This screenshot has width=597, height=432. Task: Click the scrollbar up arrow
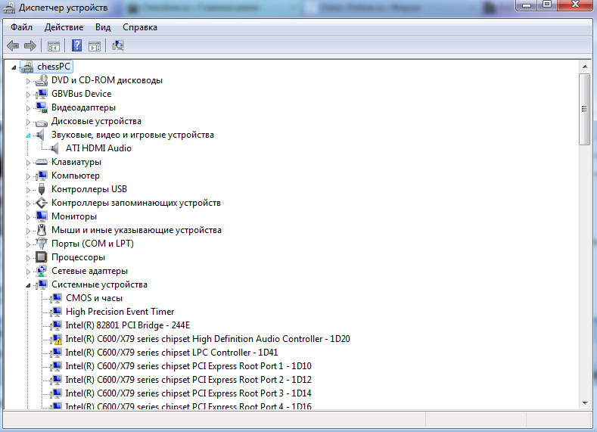tap(584, 67)
